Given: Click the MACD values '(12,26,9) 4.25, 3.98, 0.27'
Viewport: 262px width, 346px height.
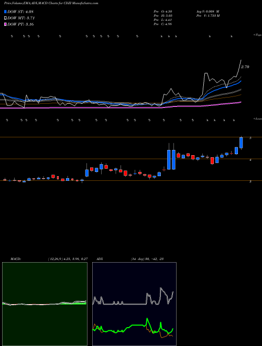Looking at the screenshot, I should [68, 259].
